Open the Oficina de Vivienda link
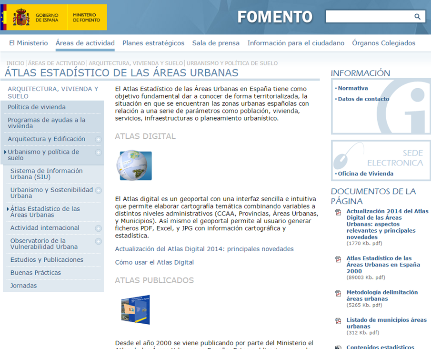431x349 pixels. (366, 174)
